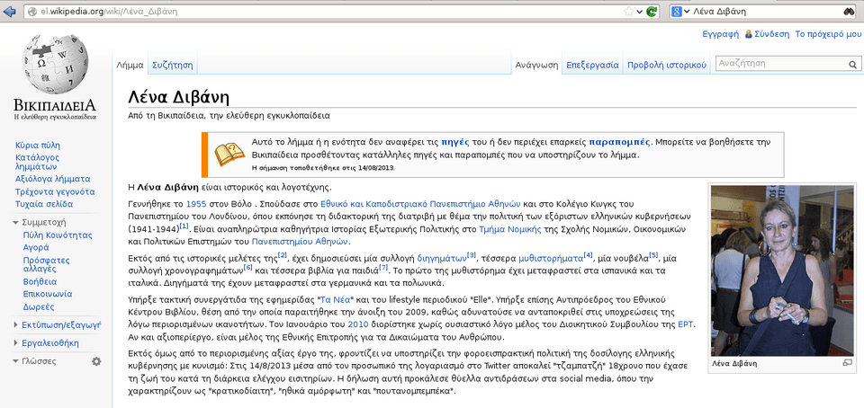Open language settings gear next to Γλώσσες

(96, 361)
